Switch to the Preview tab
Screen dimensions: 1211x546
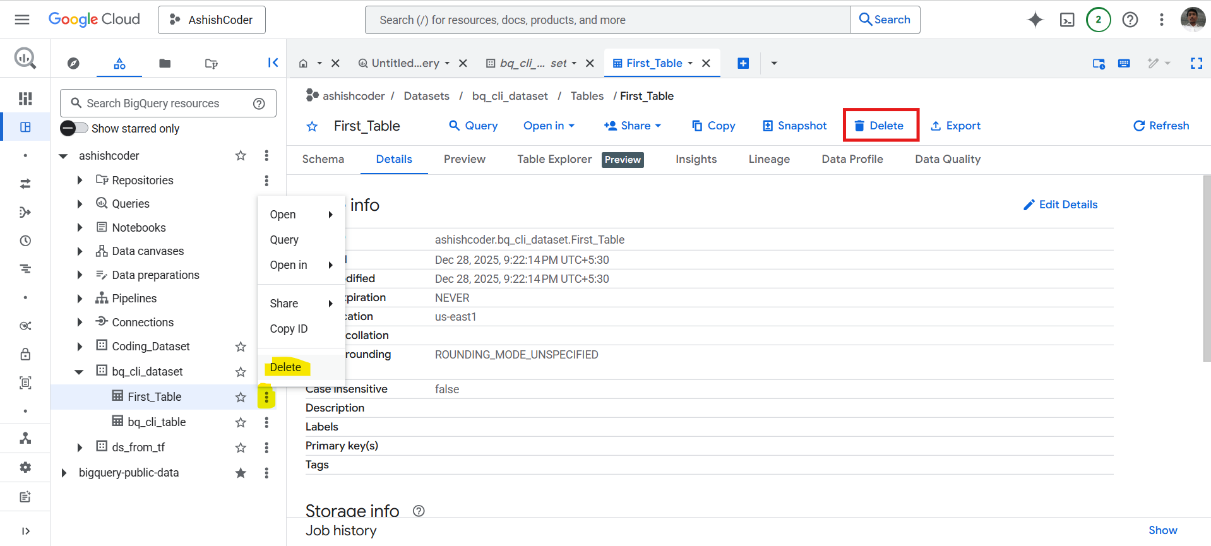[x=465, y=159]
